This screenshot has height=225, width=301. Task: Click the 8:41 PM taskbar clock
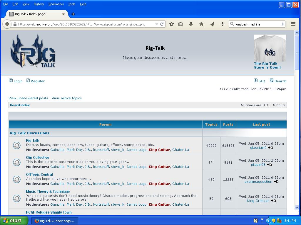click(290, 221)
